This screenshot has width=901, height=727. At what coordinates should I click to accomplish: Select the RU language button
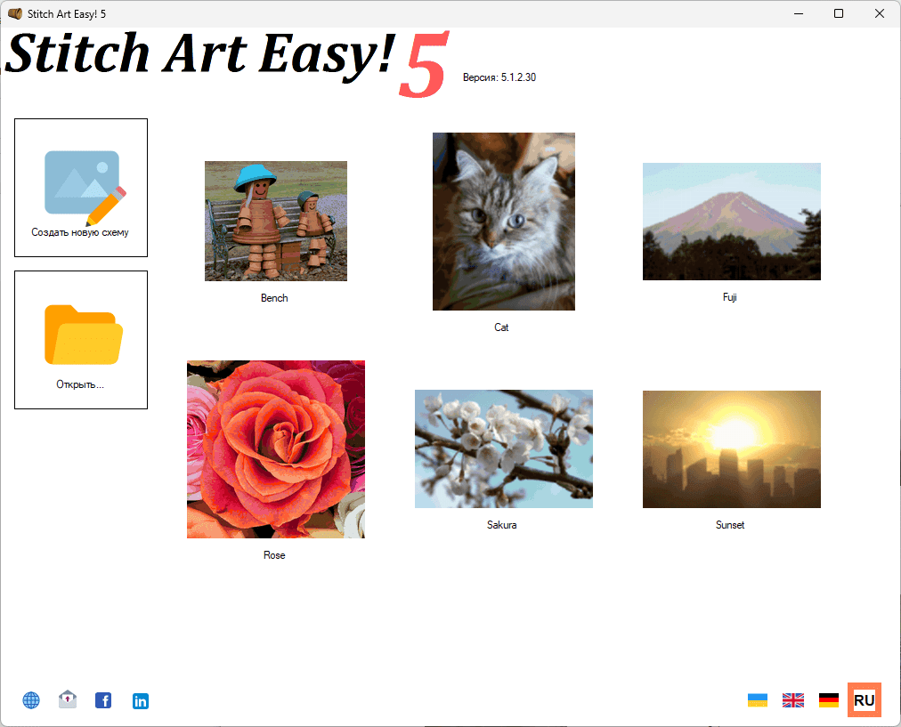pyautogui.click(x=864, y=700)
